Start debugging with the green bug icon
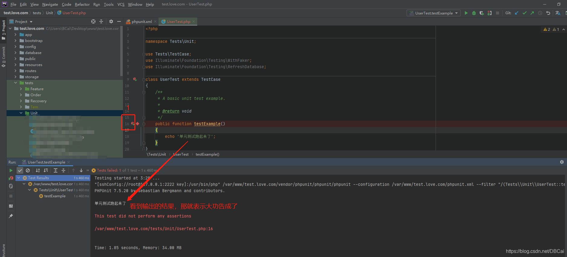Image resolution: width=567 pixels, height=257 pixels. (474, 13)
